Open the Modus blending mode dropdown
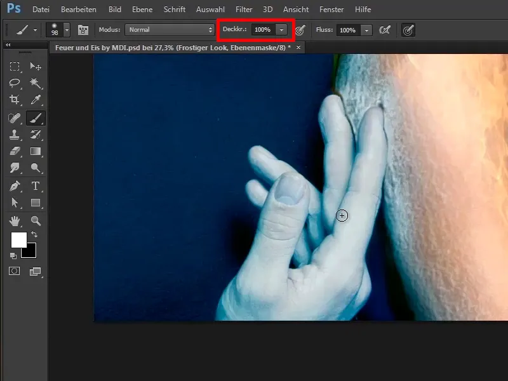Viewport: 508px width, 381px height. point(170,30)
